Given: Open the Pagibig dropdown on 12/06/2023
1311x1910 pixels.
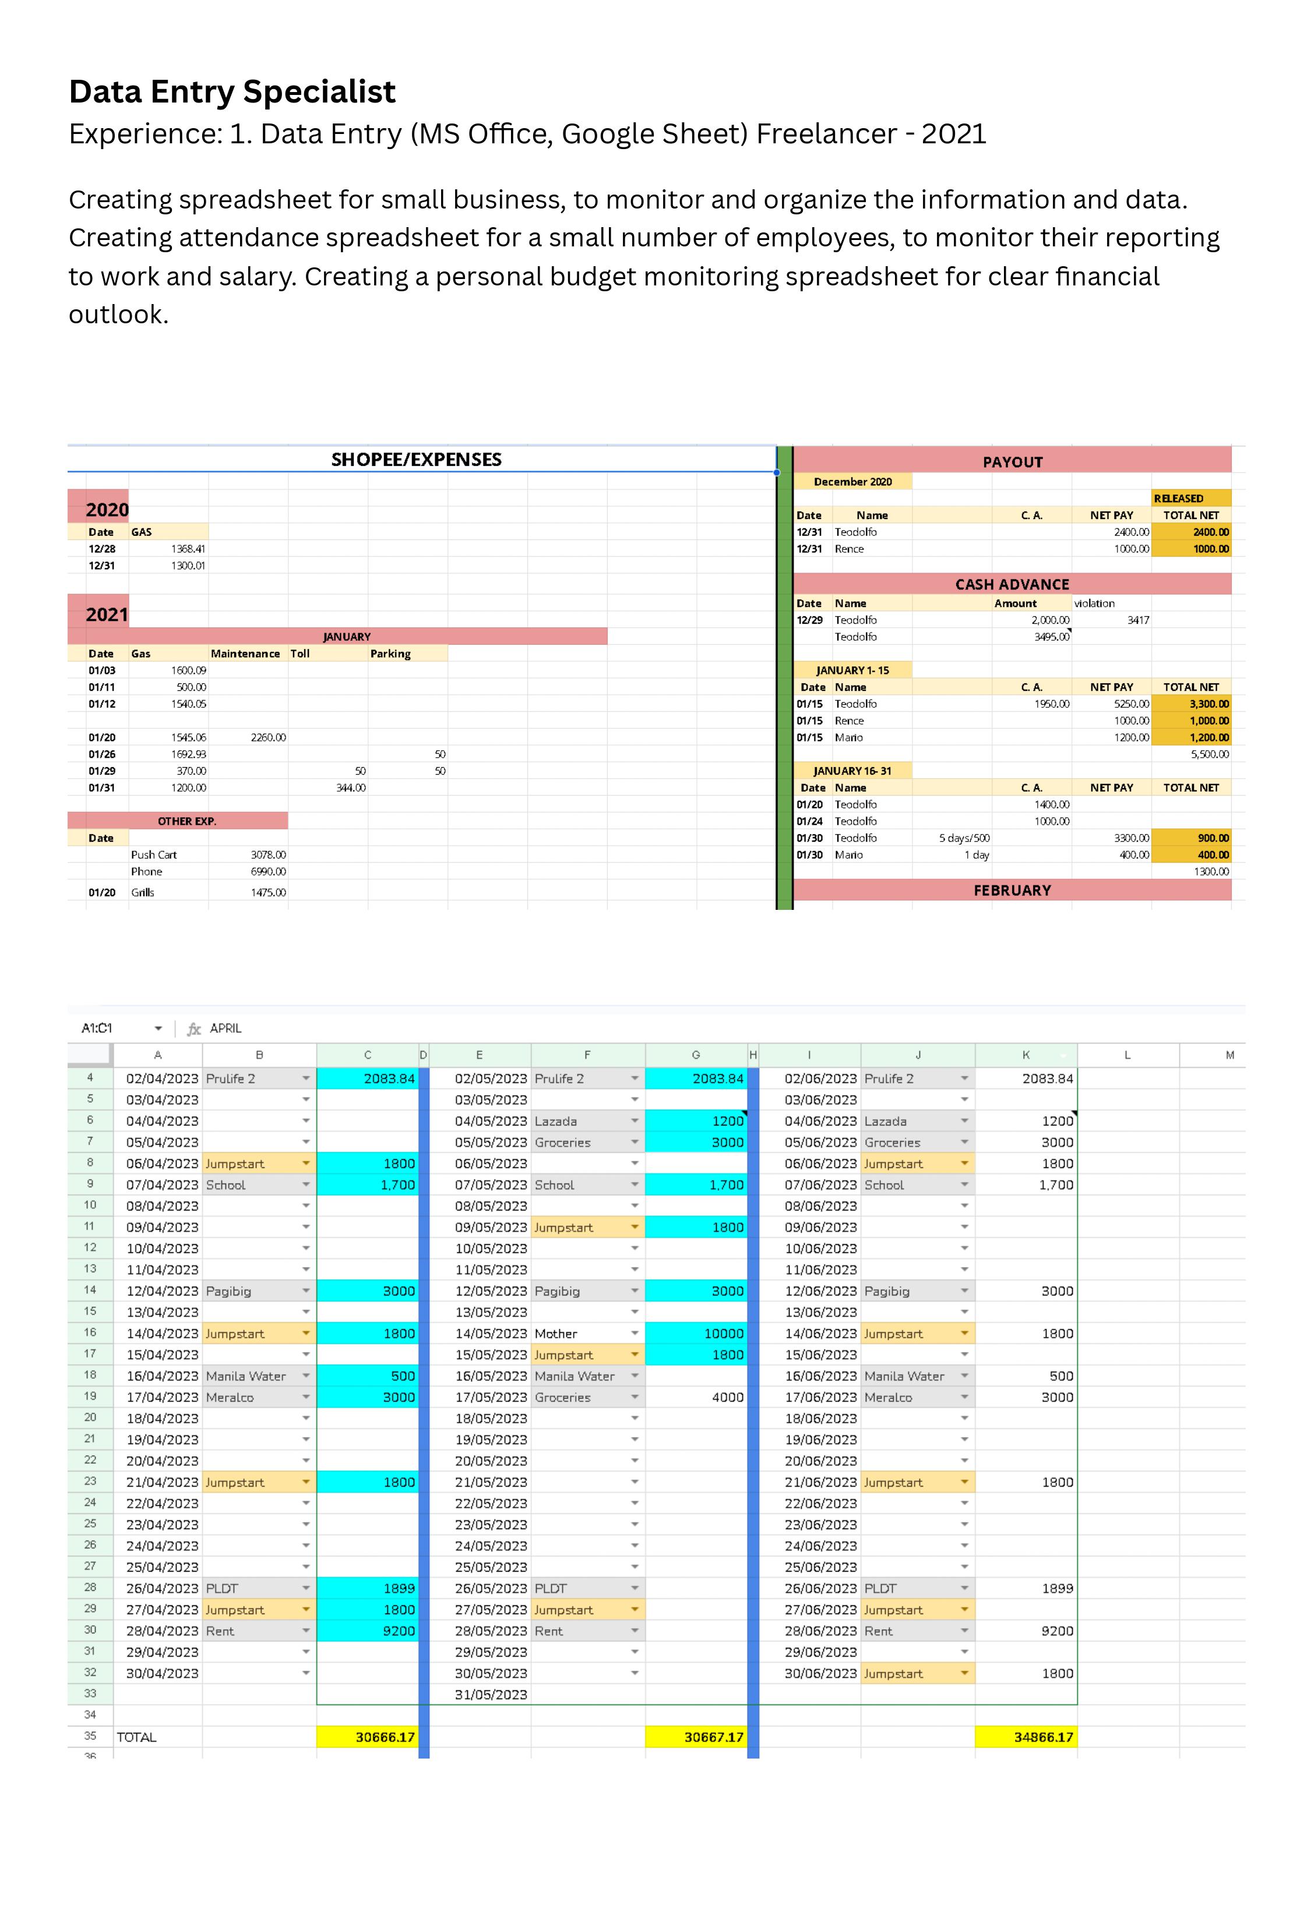Looking at the screenshot, I should (964, 1291).
